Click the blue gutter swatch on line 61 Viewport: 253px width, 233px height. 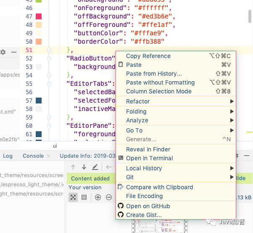click(39, 134)
